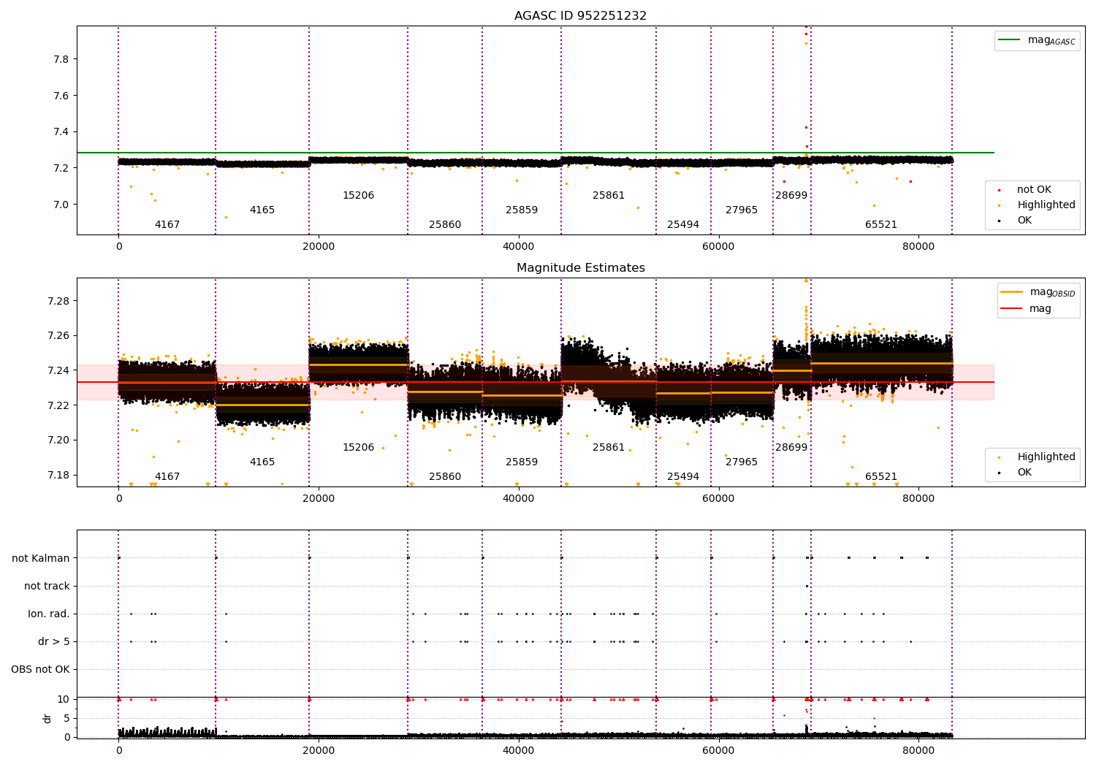Click the 20000 x-axis tick of bottom panel
This screenshot has height=767, width=1096.
pos(319,750)
